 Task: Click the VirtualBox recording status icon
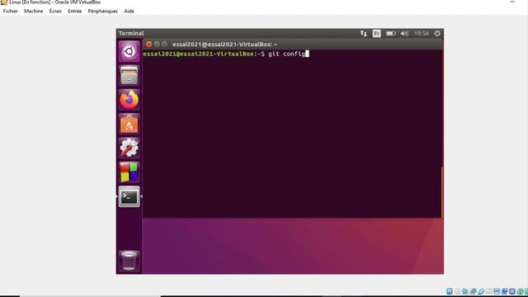tap(504, 291)
